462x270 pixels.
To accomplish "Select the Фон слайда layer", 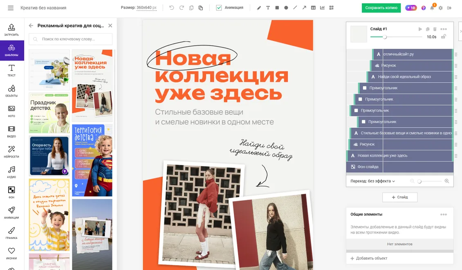I will 400,167.
